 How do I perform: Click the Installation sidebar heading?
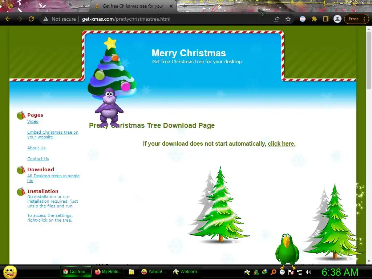(43, 191)
